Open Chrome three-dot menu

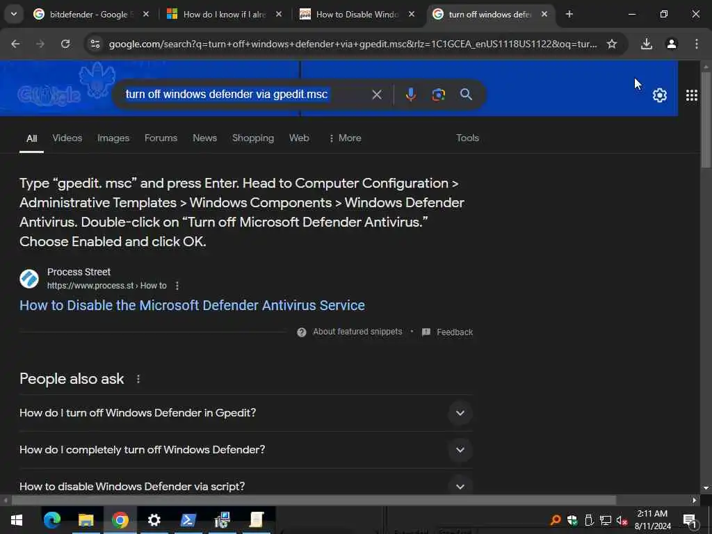(697, 44)
